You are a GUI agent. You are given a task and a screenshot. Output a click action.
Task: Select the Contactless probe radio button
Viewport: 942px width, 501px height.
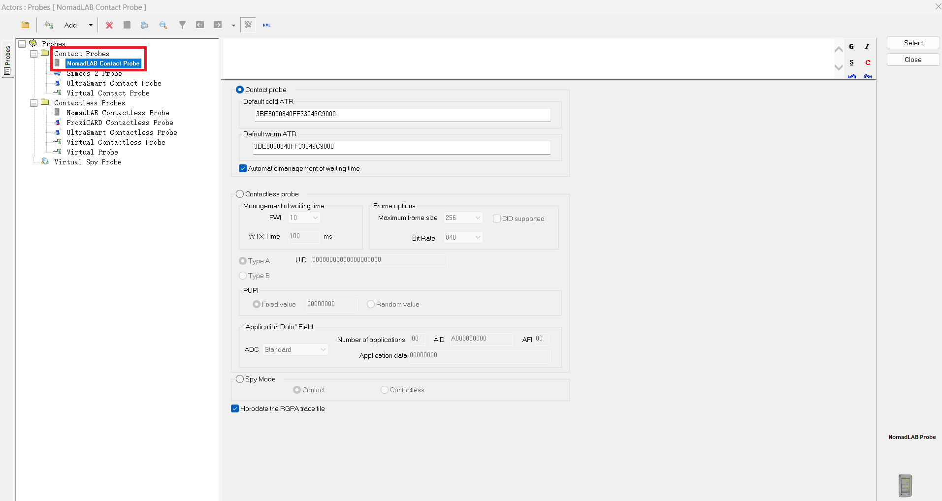(240, 194)
